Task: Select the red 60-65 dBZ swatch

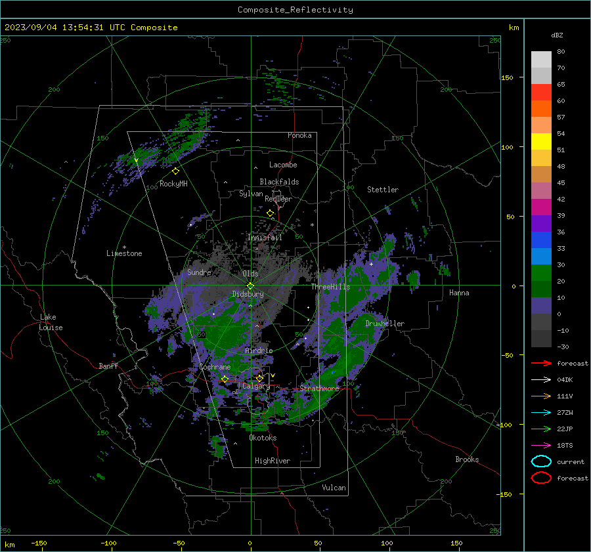Action: [x=541, y=93]
